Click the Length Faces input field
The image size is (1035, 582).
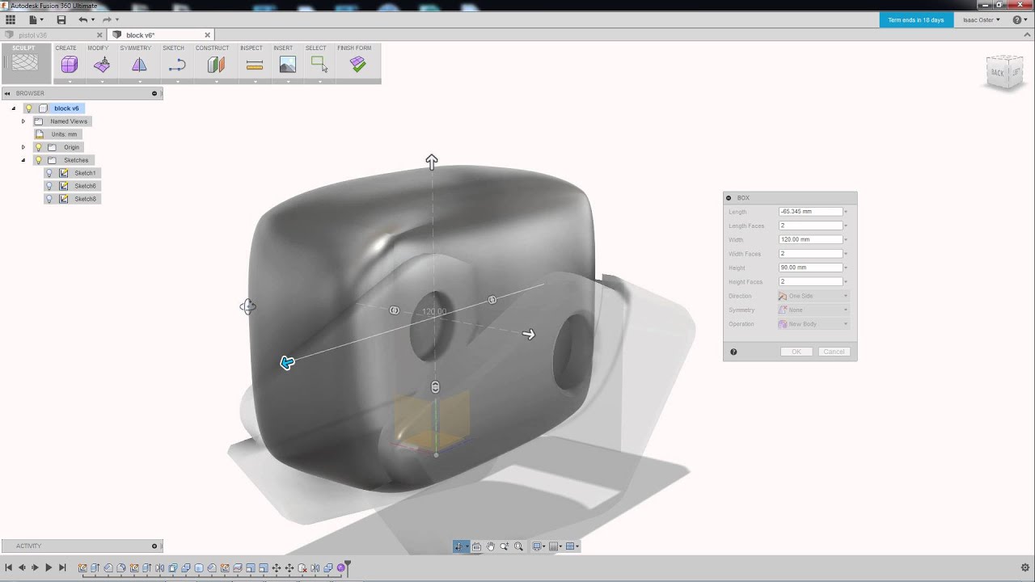click(810, 226)
